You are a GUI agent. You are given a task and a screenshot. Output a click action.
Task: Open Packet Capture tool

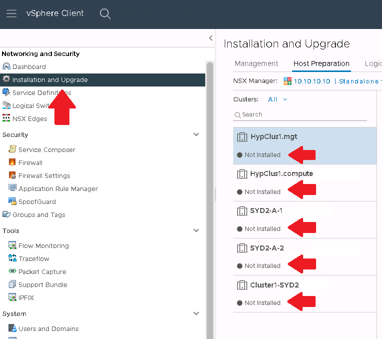pos(42,271)
